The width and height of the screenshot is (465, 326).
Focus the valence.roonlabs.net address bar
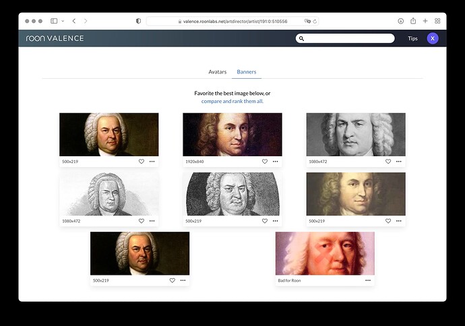pos(232,22)
